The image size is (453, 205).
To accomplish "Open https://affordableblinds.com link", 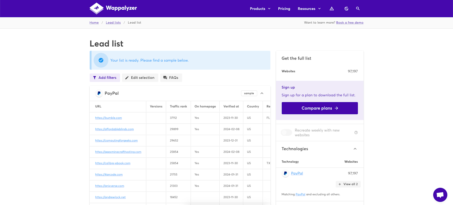I will (114, 129).
